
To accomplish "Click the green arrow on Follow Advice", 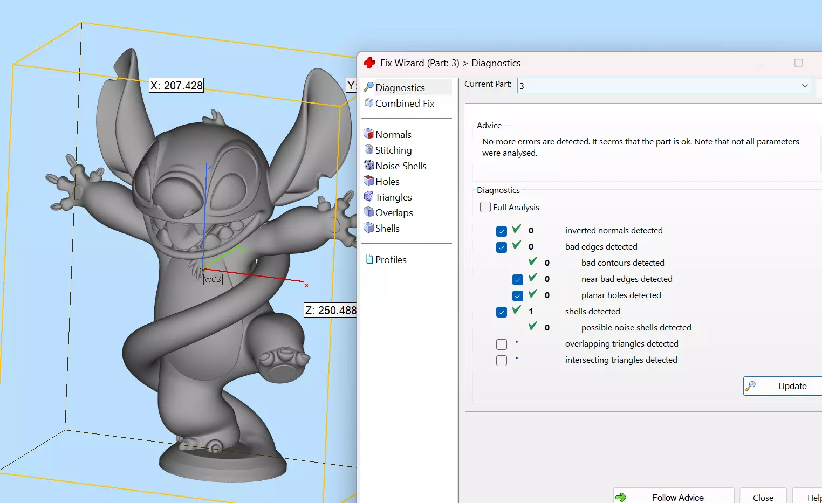I will pos(621,498).
